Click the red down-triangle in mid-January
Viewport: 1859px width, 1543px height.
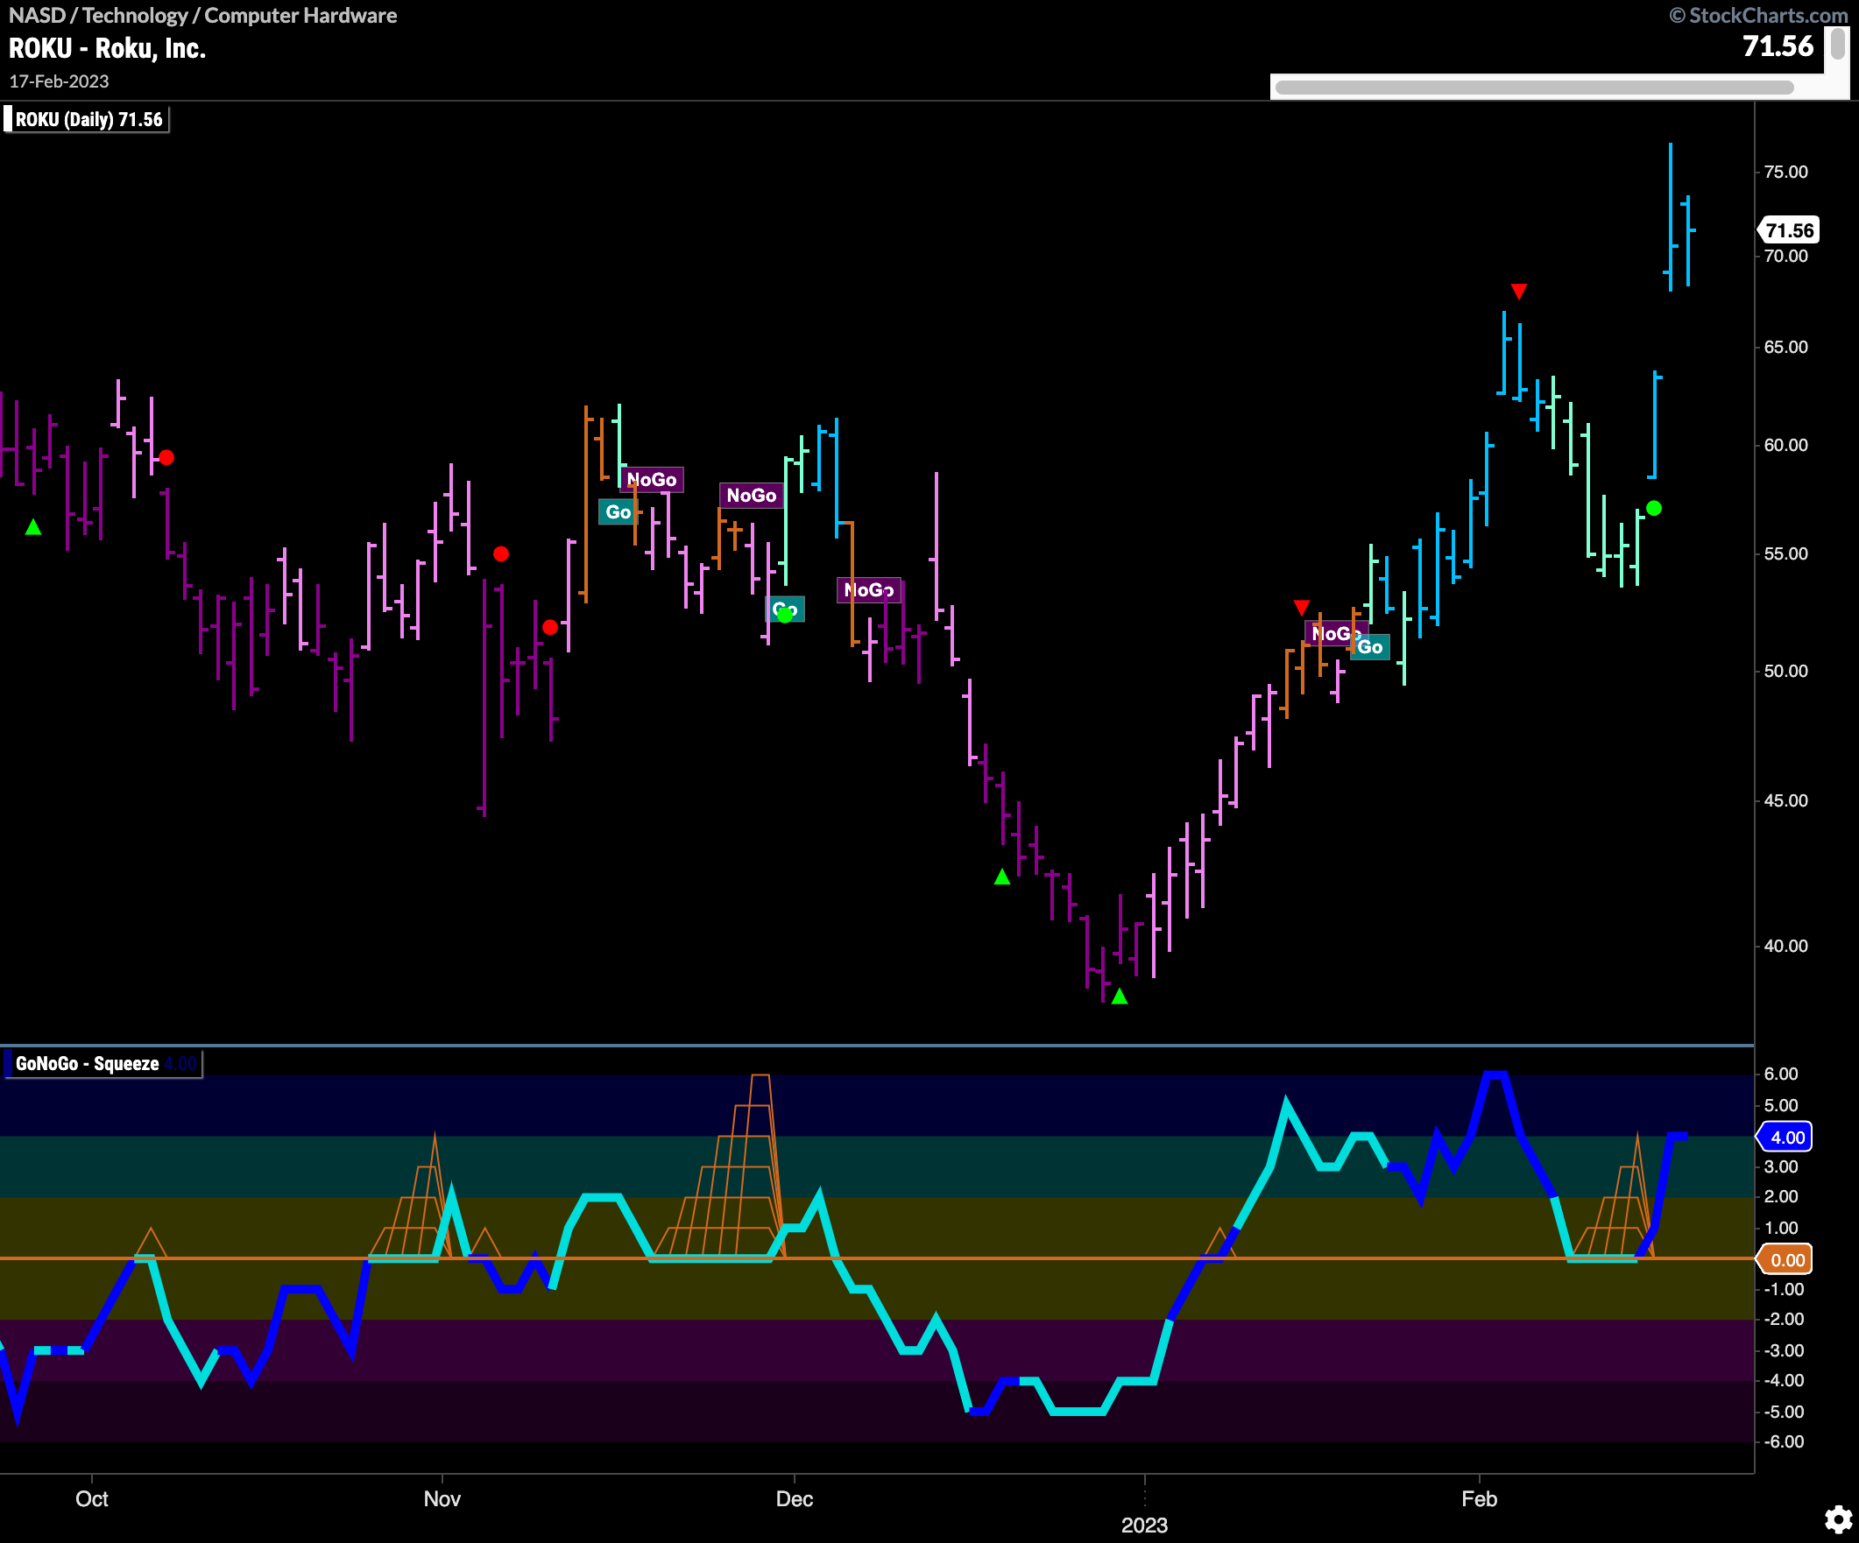point(1301,607)
